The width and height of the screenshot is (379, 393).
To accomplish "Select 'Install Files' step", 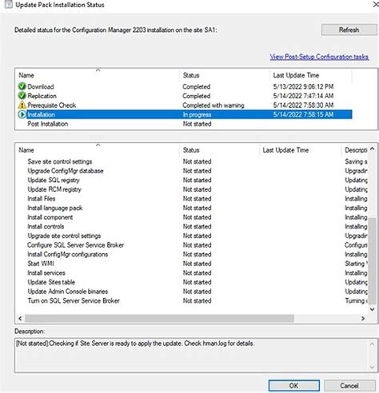I will pyautogui.click(x=42, y=199).
